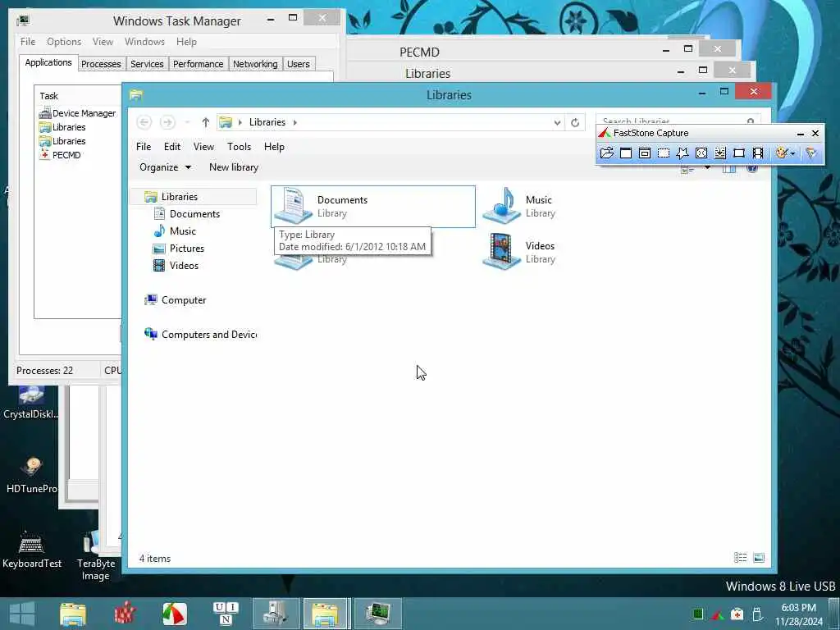Click FastStone Open File in Editor icon
The height and width of the screenshot is (630, 840).
[606, 153]
